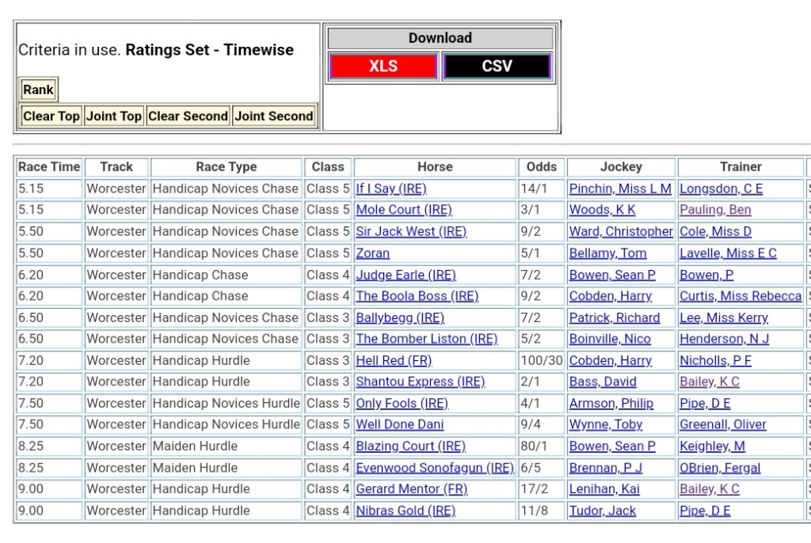
Task: Filter by Clear Top
Action: 51,116
